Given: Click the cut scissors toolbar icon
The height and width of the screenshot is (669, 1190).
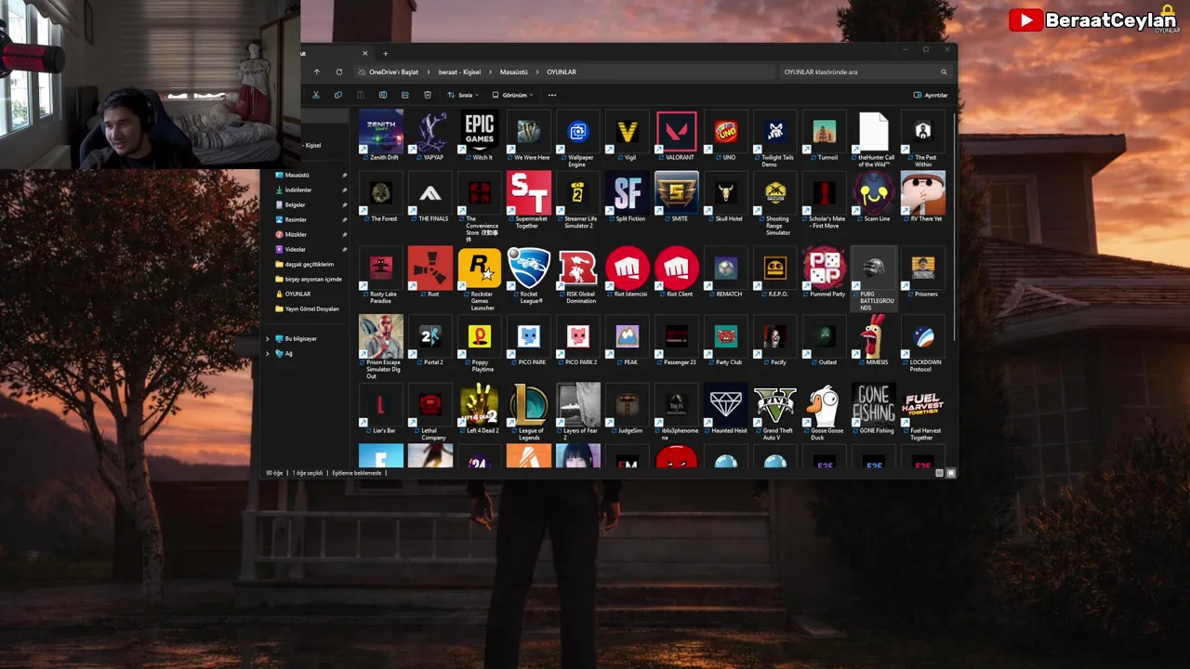Looking at the screenshot, I should pyautogui.click(x=316, y=95).
